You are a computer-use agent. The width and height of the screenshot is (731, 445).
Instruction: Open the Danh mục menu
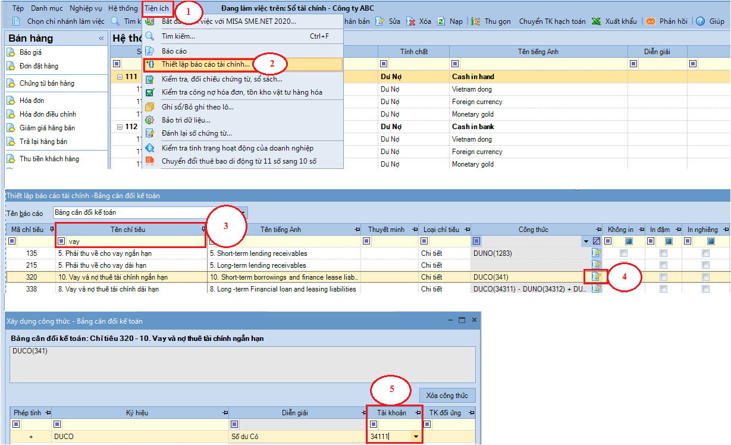pyautogui.click(x=46, y=9)
